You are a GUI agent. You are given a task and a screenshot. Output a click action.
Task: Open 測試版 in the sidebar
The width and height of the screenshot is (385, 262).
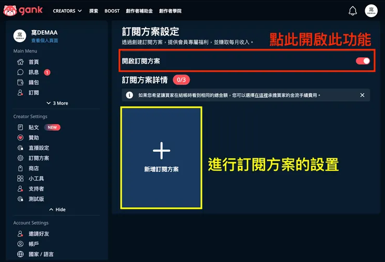pos(36,199)
